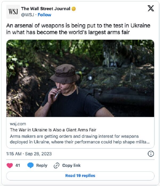Click the X logo icon
The width and height of the screenshot is (160, 186).
[x=151, y=8]
